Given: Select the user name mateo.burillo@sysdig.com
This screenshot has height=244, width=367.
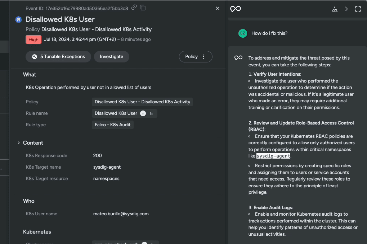Looking at the screenshot, I should coord(121,213).
